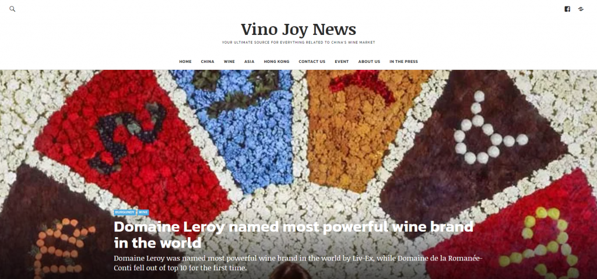Open the About Us page
Image resolution: width=597 pixels, height=279 pixels.
click(x=369, y=62)
